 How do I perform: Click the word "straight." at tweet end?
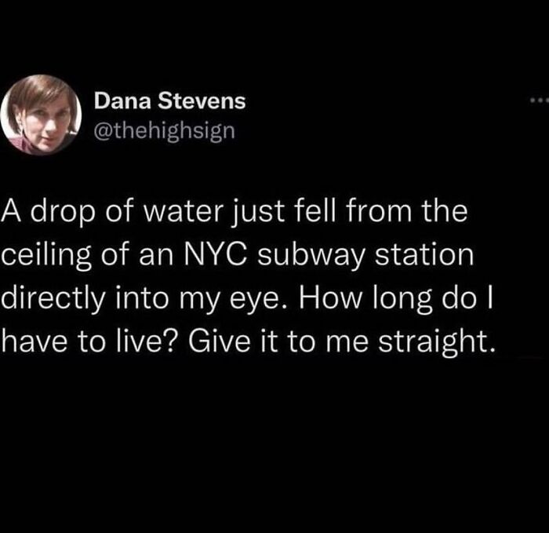[438, 343]
